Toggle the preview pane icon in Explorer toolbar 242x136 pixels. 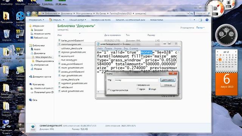coord(200,20)
